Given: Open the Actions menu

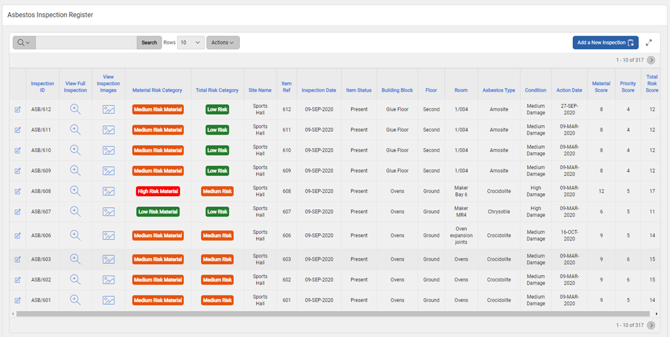Looking at the screenshot, I should (222, 43).
